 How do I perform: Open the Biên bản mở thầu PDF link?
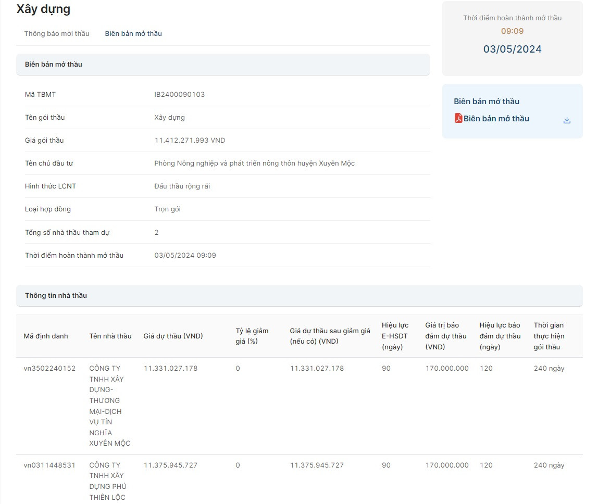[496, 119]
